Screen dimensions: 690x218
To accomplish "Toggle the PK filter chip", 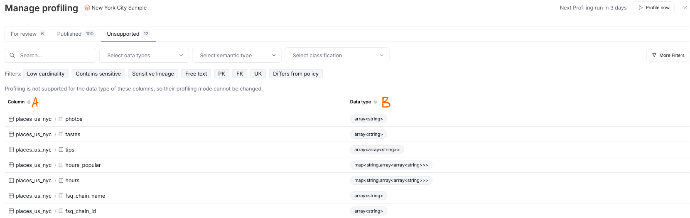I will coord(221,74).
